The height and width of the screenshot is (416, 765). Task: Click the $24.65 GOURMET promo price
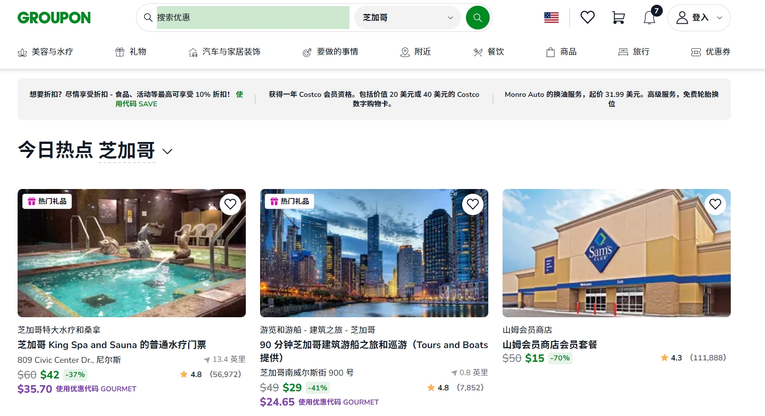pos(320,402)
